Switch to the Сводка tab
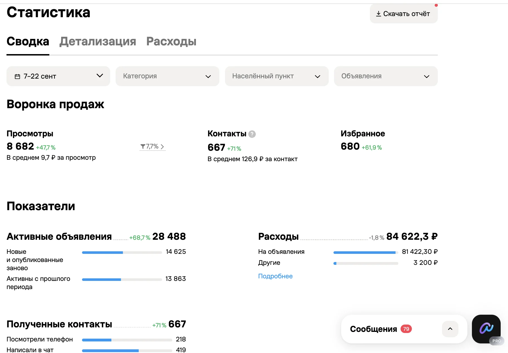508x353 pixels. pos(28,41)
